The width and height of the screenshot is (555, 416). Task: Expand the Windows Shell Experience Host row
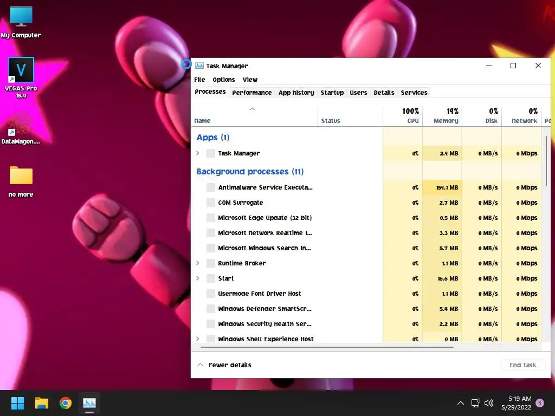[x=198, y=339]
